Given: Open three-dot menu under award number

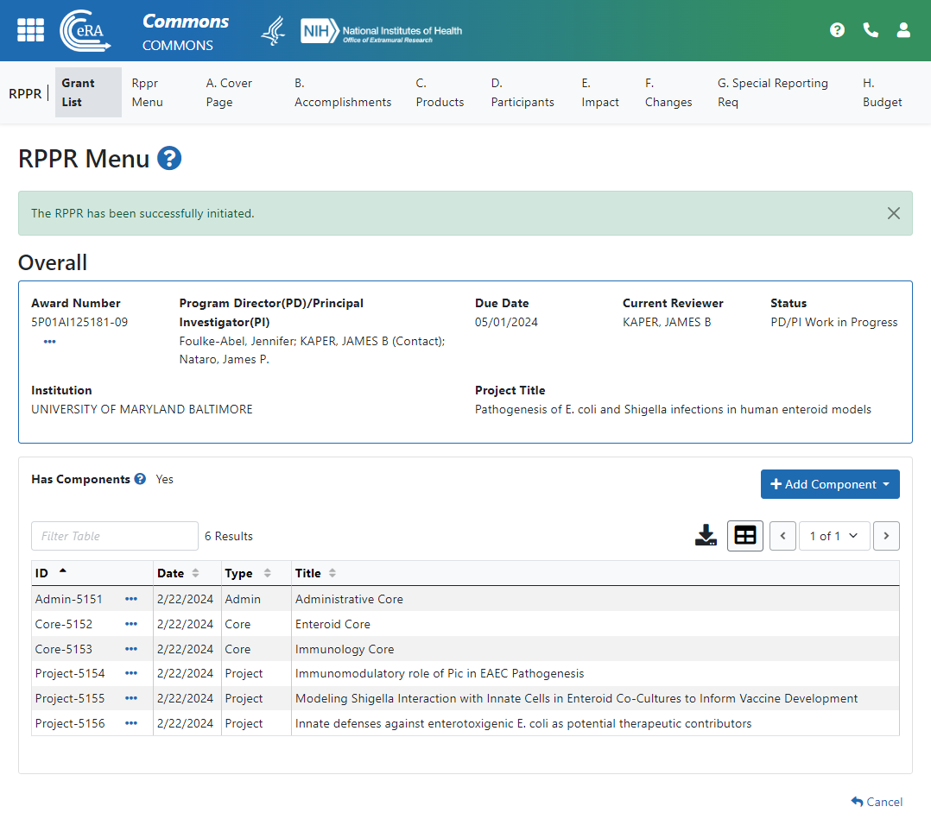Looking at the screenshot, I should click(x=49, y=342).
